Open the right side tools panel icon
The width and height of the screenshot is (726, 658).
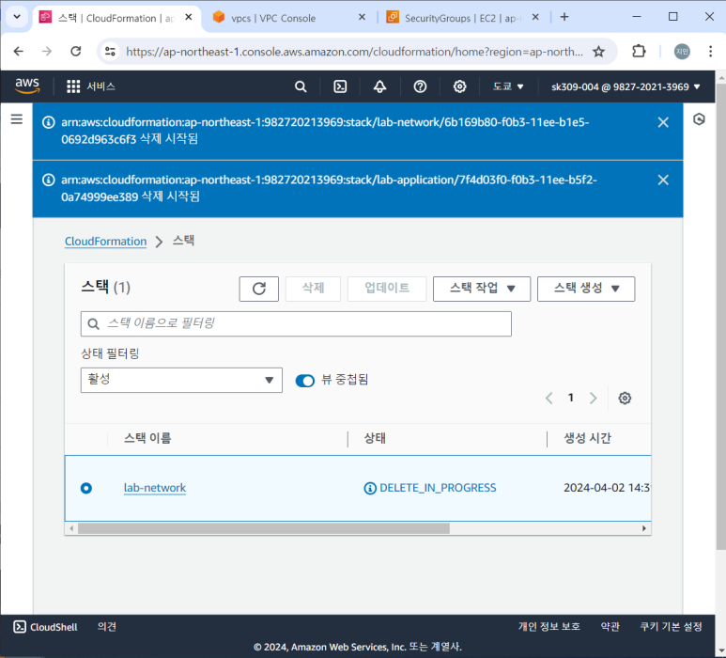point(699,119)
